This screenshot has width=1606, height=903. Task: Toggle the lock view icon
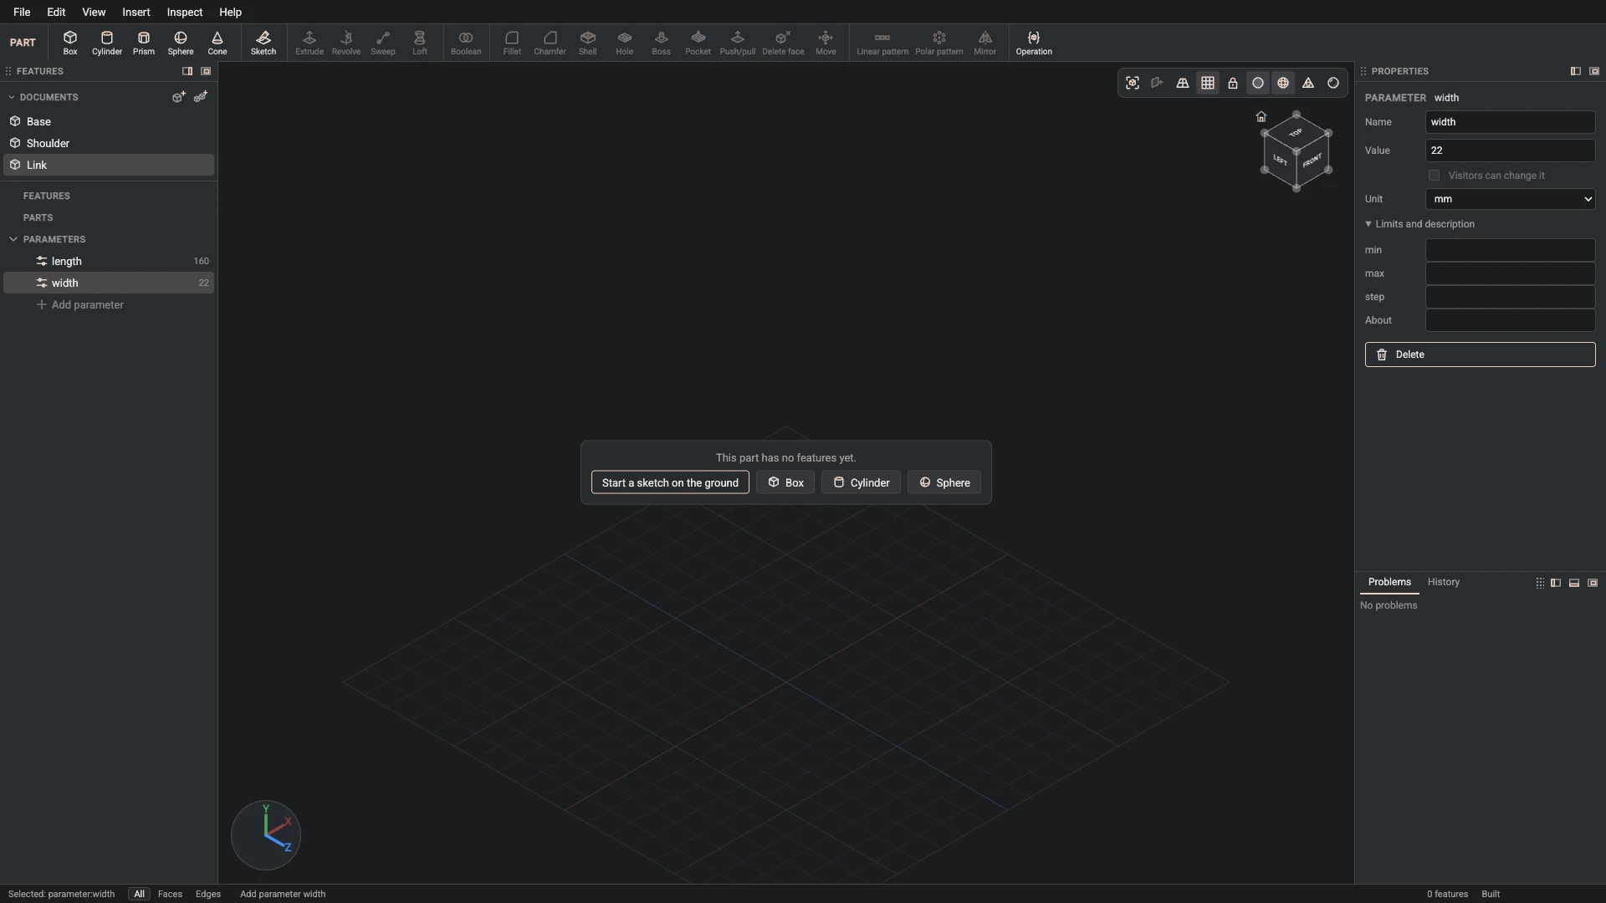[1233, 83]
